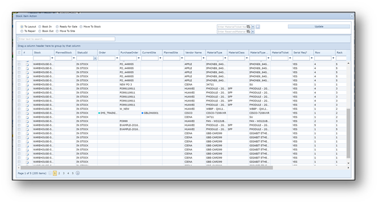Click the FAN - WD22UB material type cell
379x204 pixels.
point(216,121)
